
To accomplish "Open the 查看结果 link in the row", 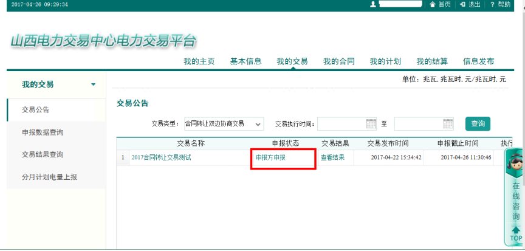I will point(332,157).
